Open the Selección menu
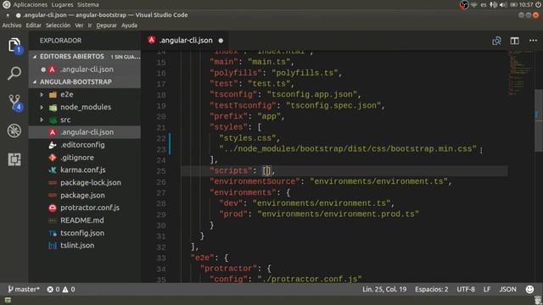The height and width of the screenshot is (305, 543). point(58,25)
